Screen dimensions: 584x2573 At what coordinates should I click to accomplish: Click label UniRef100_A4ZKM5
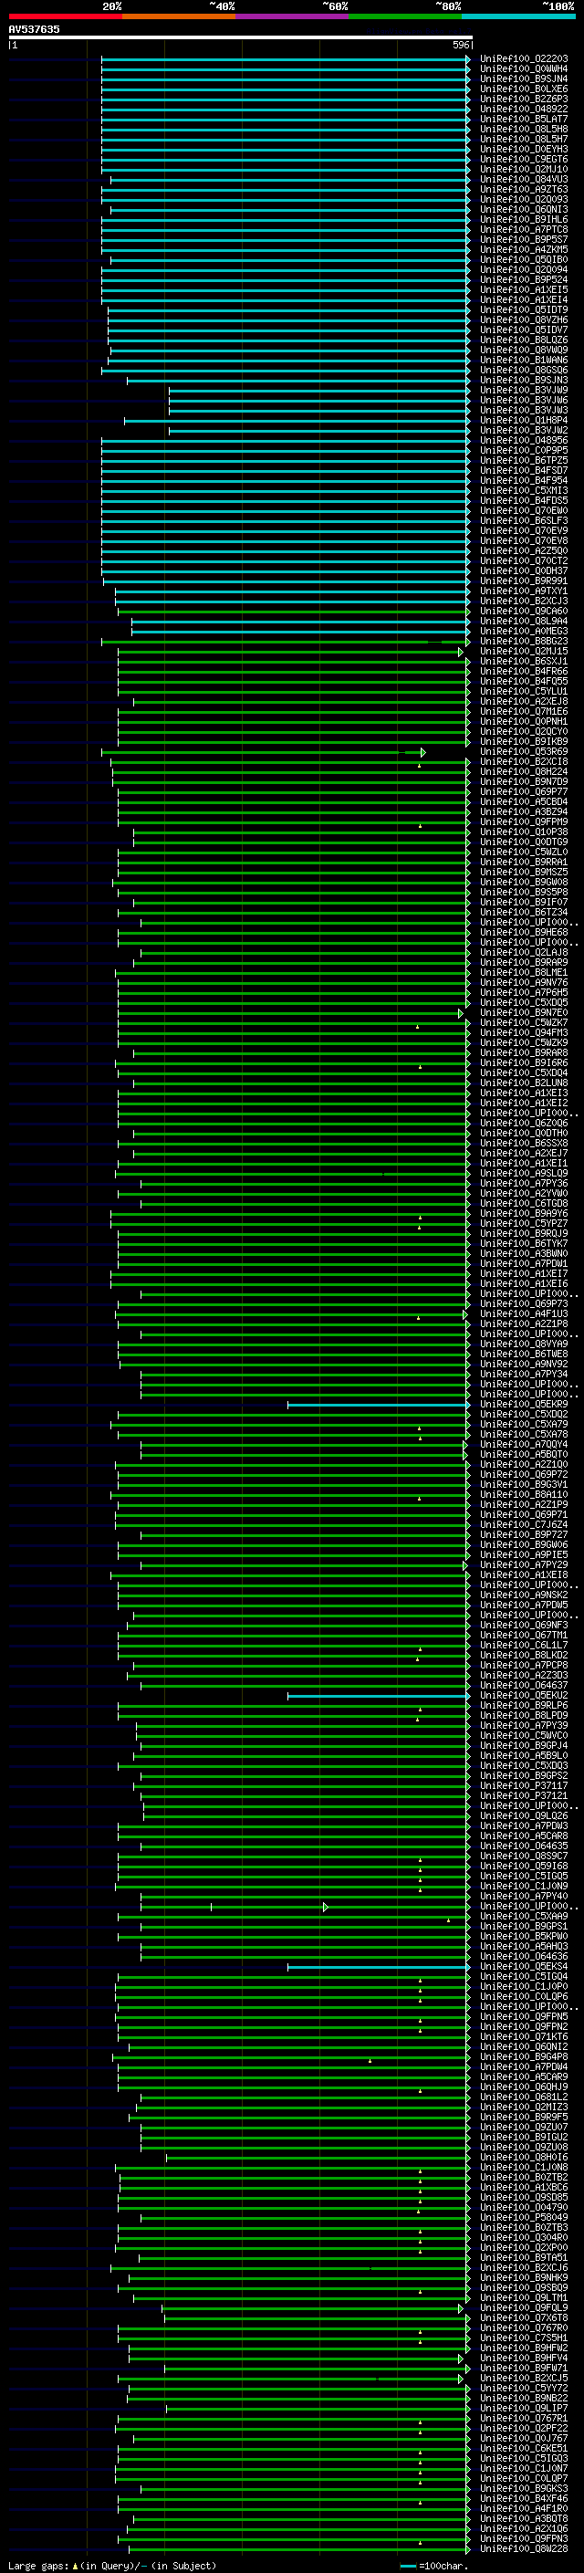(523, 250)
